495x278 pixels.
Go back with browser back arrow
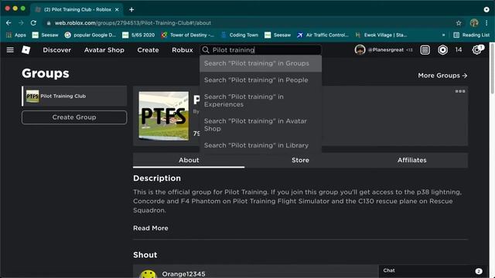click(x=9, y=23)
